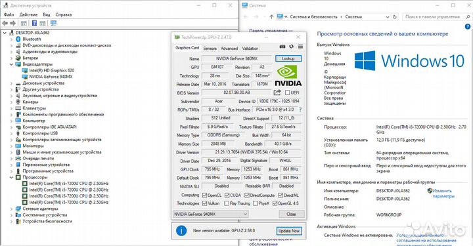Expand the Дисковые устройства category
Image resolution: width=473 pixels, height=246 pixels.
point(11,83)
